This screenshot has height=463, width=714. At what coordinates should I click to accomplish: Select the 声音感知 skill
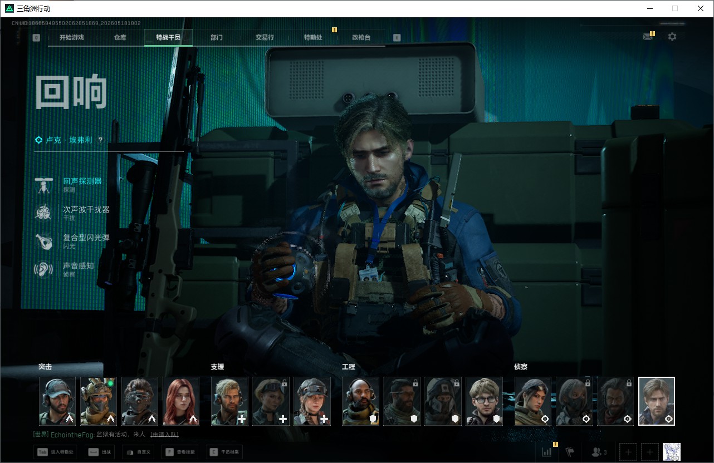pos(65,269)
